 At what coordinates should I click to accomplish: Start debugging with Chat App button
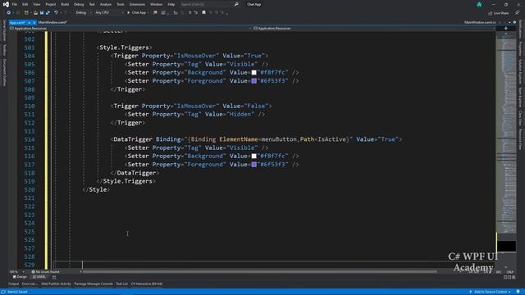139,13
